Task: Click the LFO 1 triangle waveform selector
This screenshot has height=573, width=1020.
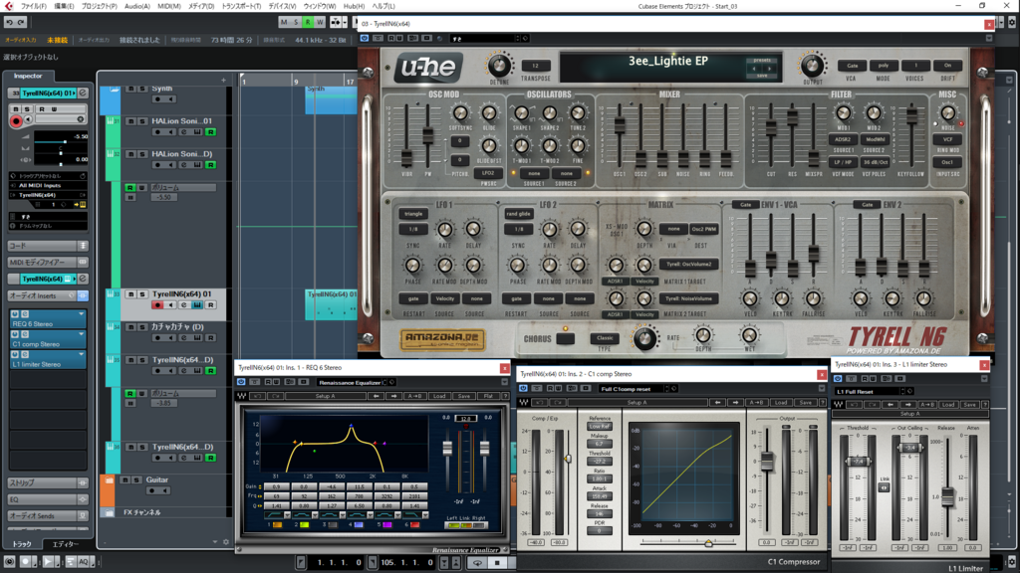Action: tap(413, 214)
